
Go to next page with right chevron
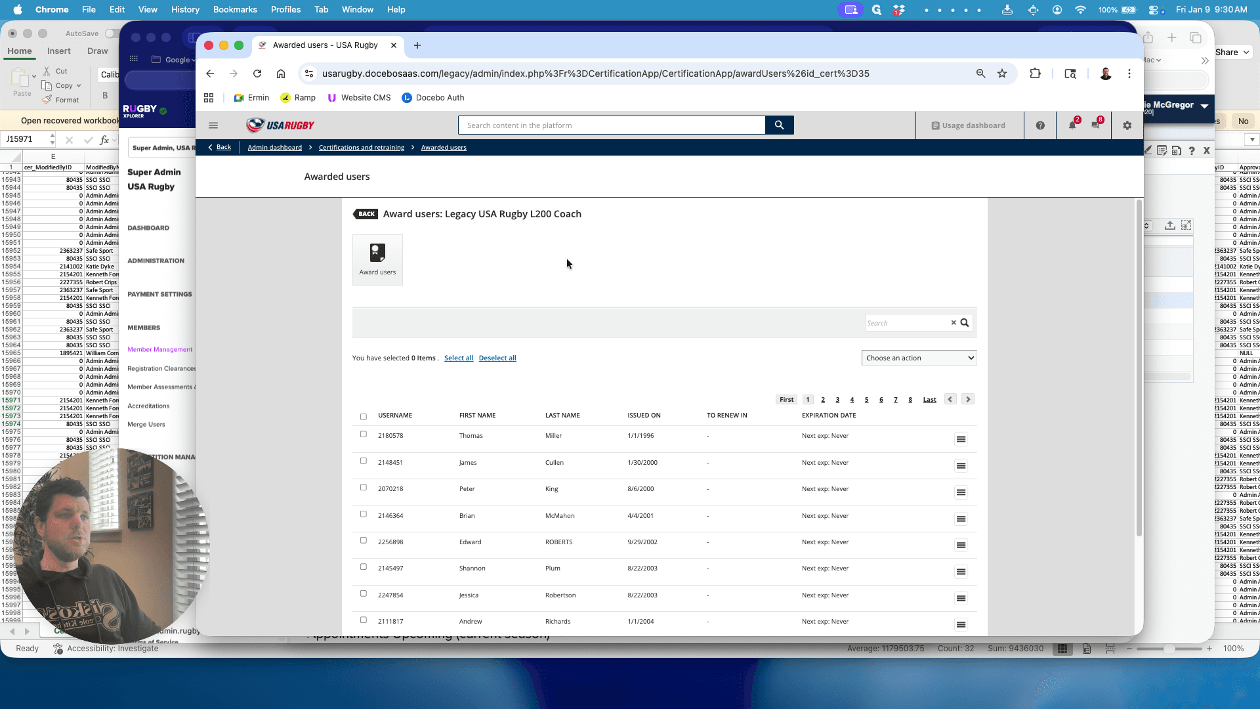(968, 399)
